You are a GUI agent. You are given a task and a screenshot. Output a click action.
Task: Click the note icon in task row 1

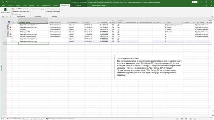(x=8, y=25)
